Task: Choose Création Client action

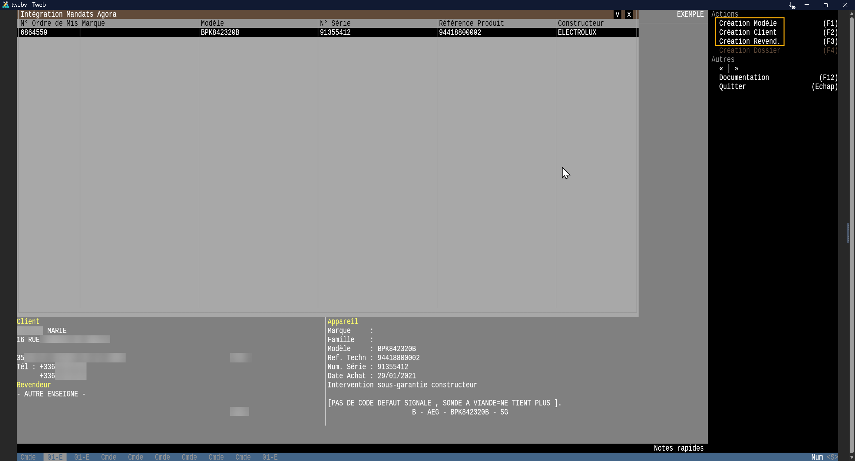Action: 748,32
